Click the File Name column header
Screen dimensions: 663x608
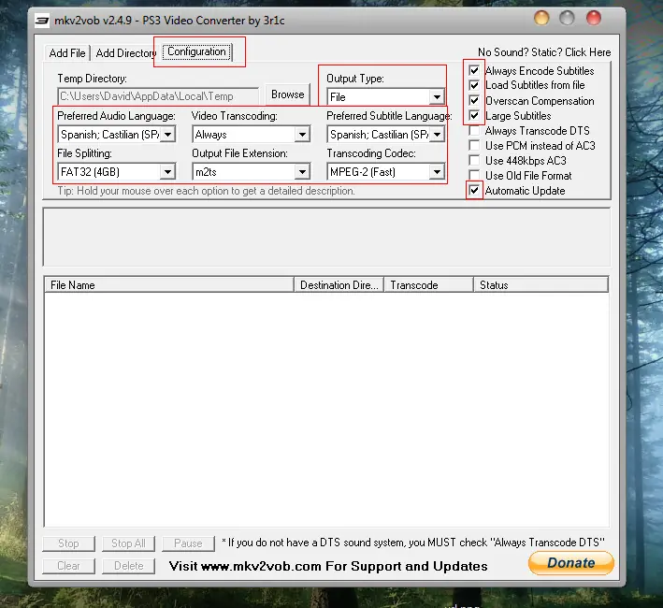click(x=169, y=285)
